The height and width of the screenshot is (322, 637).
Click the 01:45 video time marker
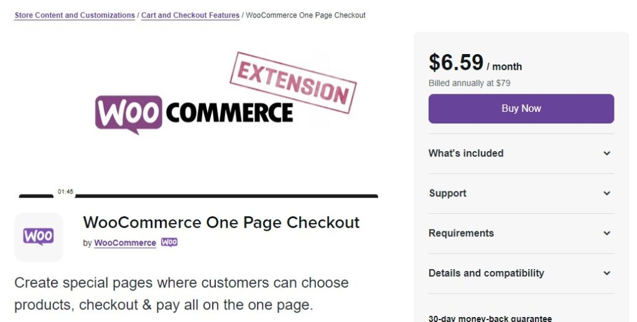pyautogui.click(x=65, y=191)
